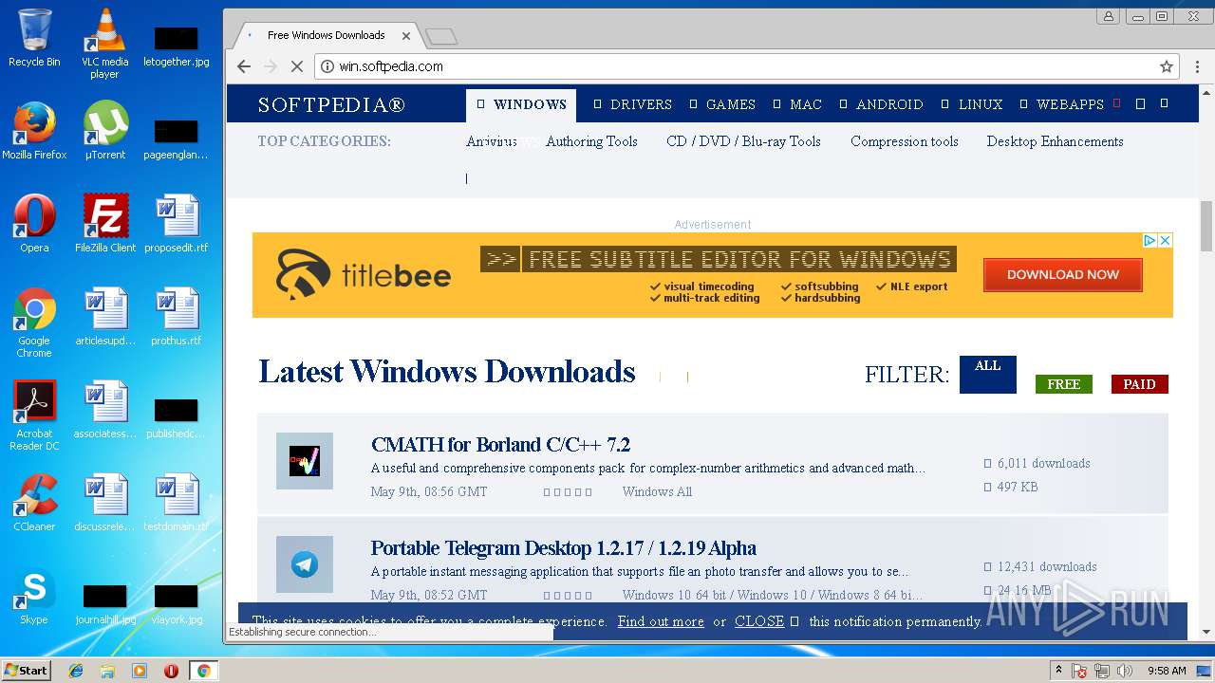Launch µTorrent from the desktop
This screenshot has height=683, width=1215.
(x=104, y=131)
